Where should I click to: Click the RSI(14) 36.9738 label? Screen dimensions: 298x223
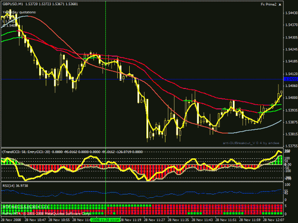(15, 186)
